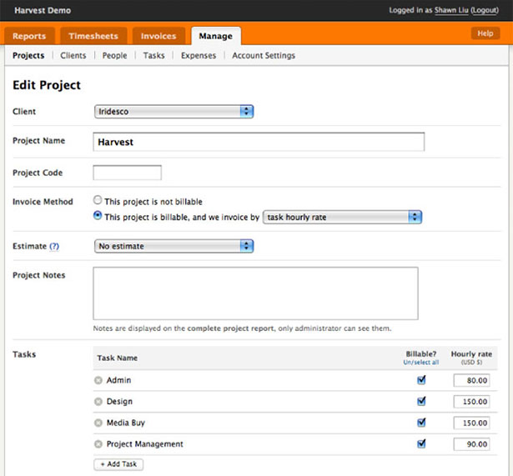Select 'This project is not billable' radio
513x476 pixels.
coord(98,200)
